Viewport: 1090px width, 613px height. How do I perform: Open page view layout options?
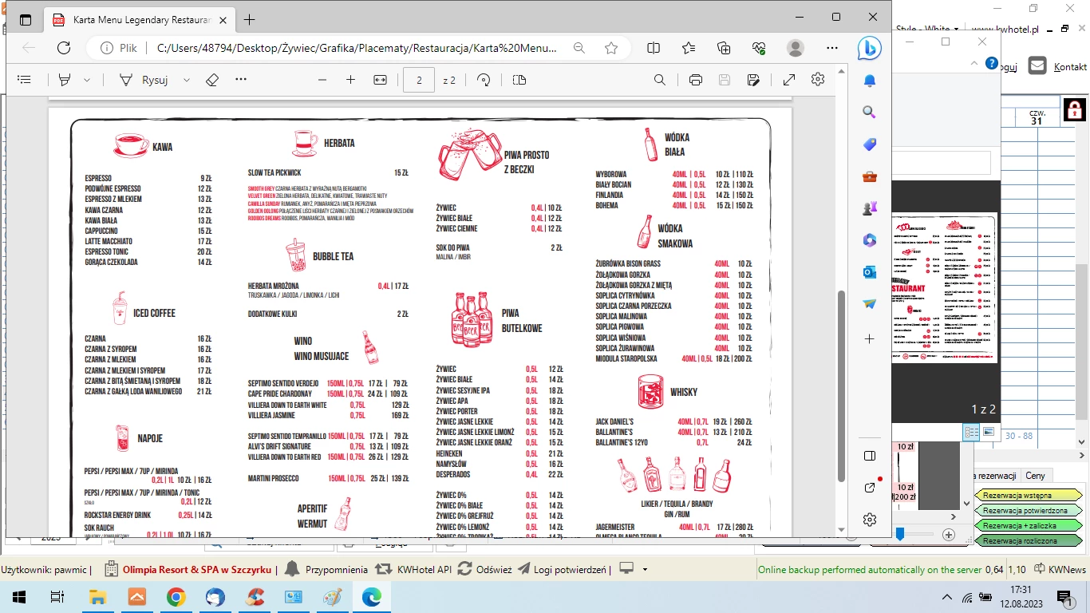tap(519, 80)
